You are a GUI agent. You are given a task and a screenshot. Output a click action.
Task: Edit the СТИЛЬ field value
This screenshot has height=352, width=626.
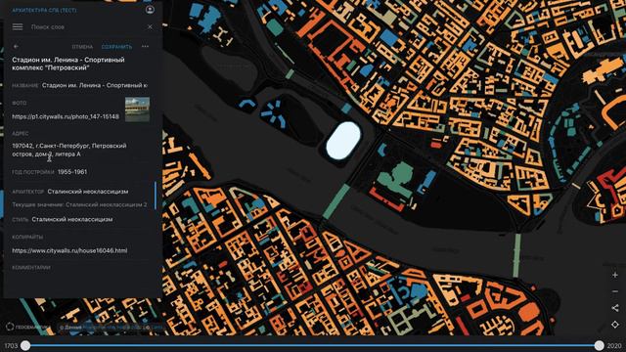coord(71,219)
